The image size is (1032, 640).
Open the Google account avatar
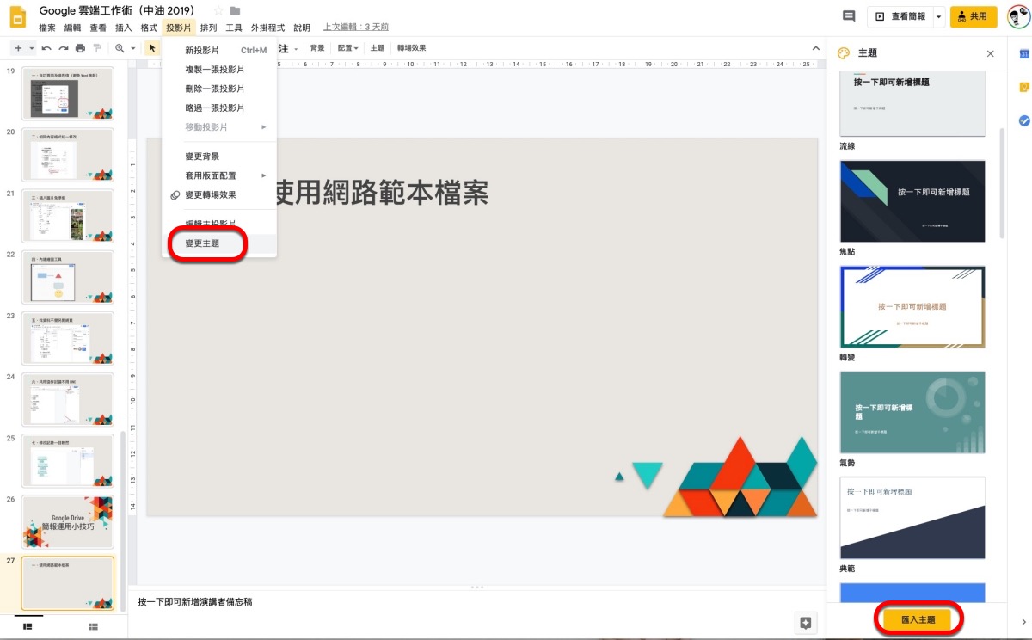point(1018,16)
